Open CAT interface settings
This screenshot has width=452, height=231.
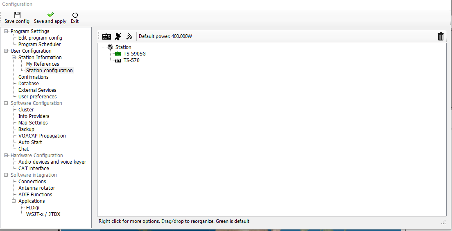[x=34, y=169]
